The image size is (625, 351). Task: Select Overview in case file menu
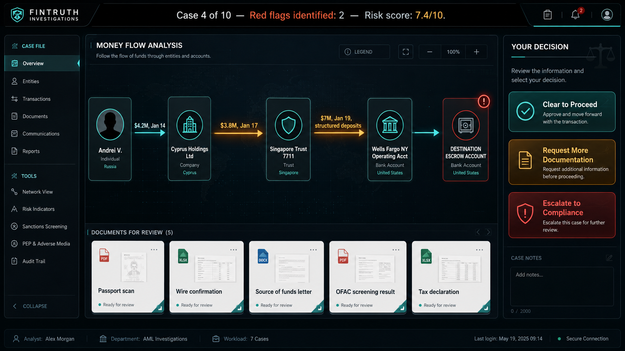[42, 63]
